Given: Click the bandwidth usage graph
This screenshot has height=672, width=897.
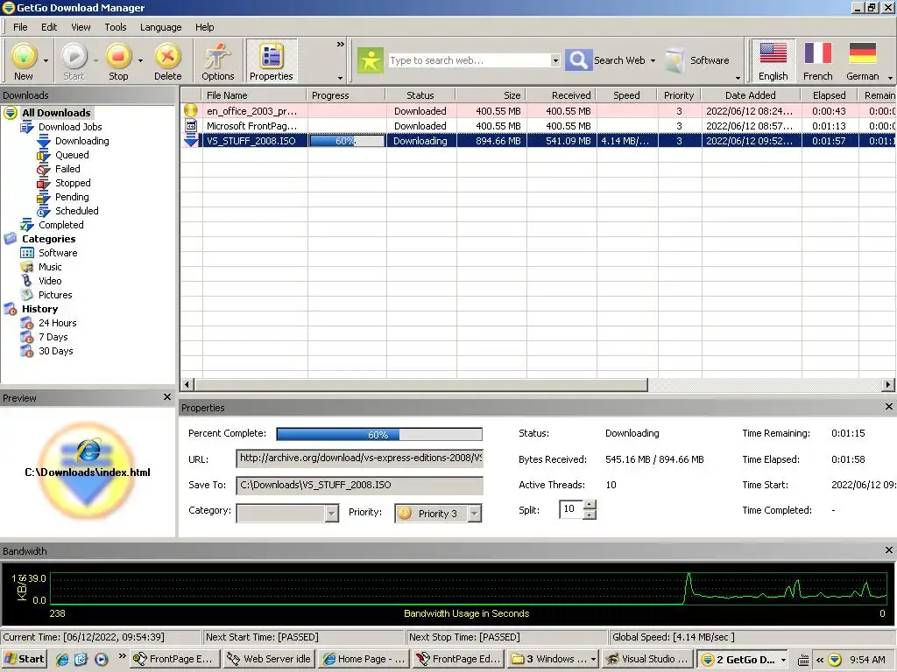Looking at the screenshot, I should pos(468,587).
